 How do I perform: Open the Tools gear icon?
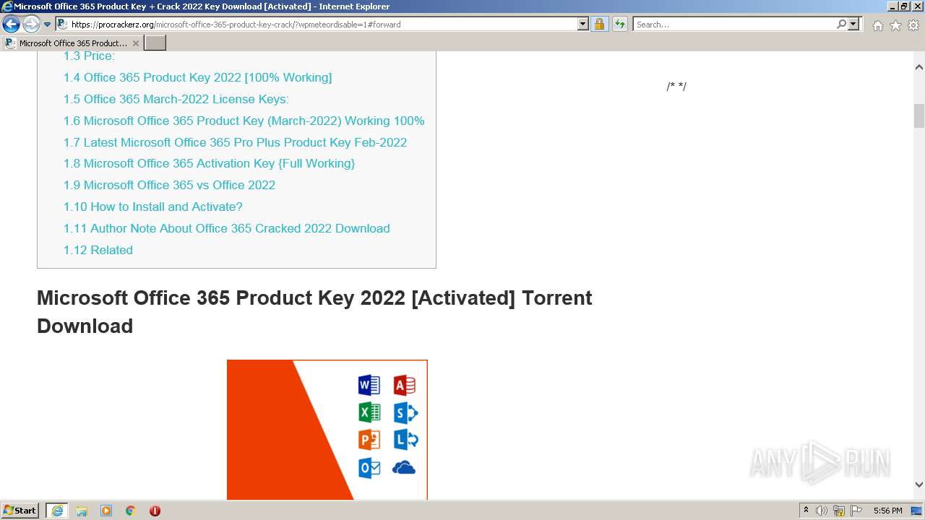[x=913, y=25]
